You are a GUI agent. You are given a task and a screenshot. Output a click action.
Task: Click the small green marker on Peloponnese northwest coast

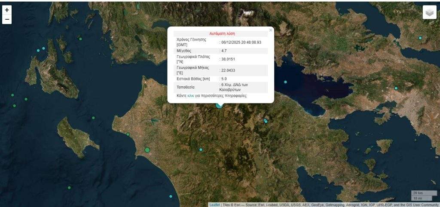pos(128,134)
